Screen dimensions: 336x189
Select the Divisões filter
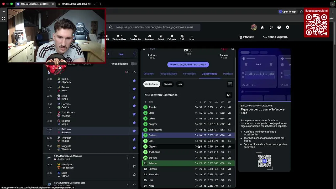pyautogui.click(x=168, y=84)
